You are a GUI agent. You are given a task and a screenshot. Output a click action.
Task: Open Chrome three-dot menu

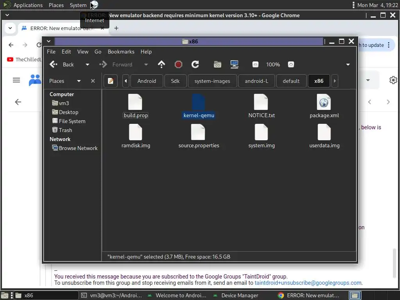389,45
